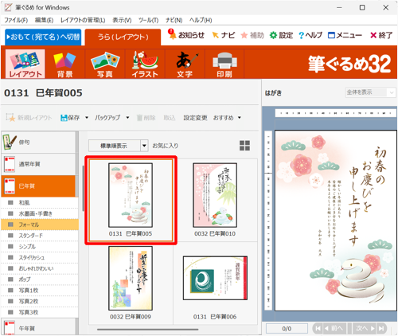Open the イラスト illustration tool
The height and width of the screenshot is (336, 398).
pyautogui.click(x=145, y=64)
